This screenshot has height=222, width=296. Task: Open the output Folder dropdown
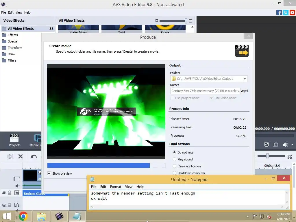245,79
